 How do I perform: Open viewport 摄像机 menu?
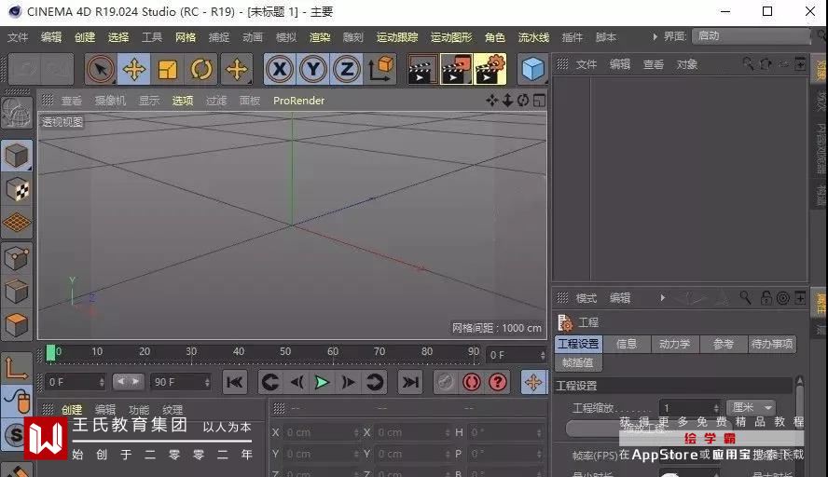coord(110,101)
